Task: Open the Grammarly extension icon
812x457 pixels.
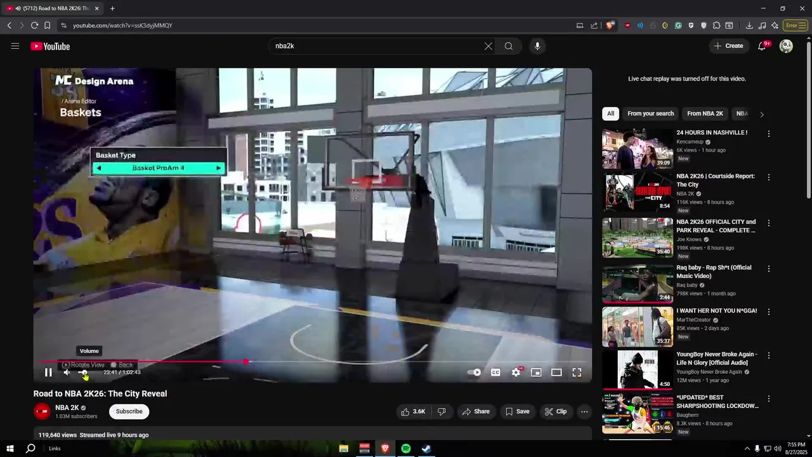Action: pos(678,25)
